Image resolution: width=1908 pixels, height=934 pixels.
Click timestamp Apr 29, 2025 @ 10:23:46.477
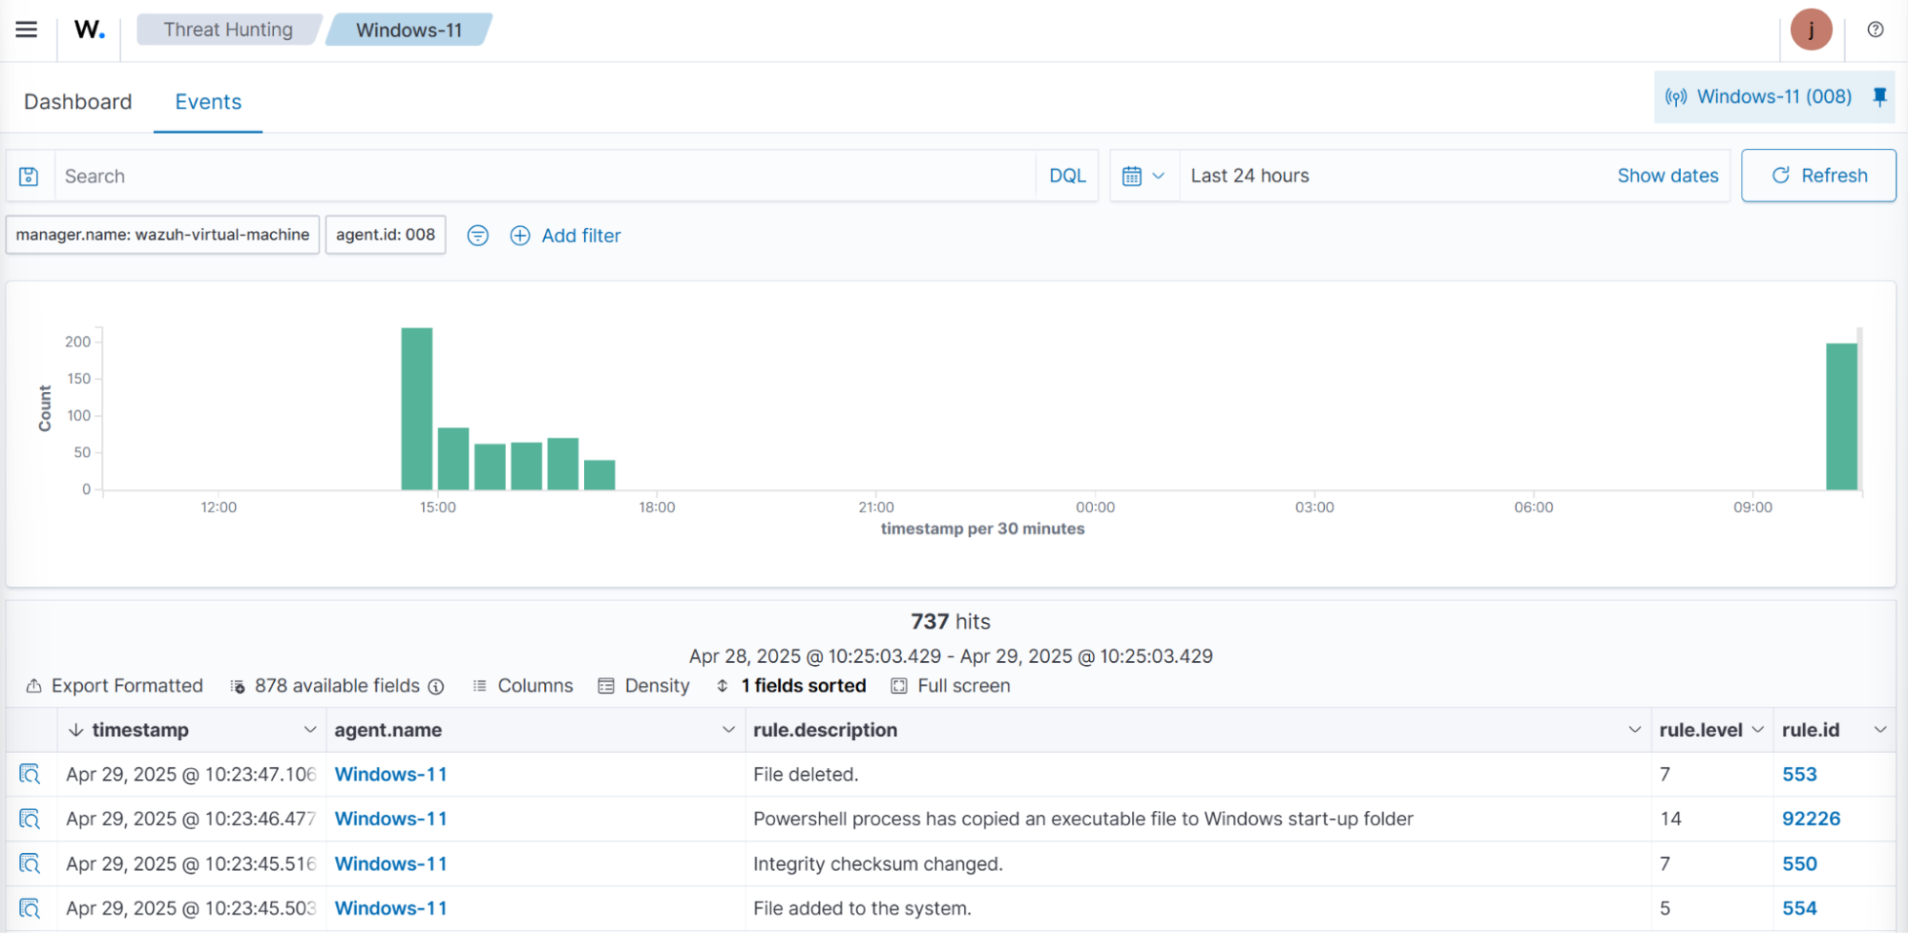pos(191,819)
